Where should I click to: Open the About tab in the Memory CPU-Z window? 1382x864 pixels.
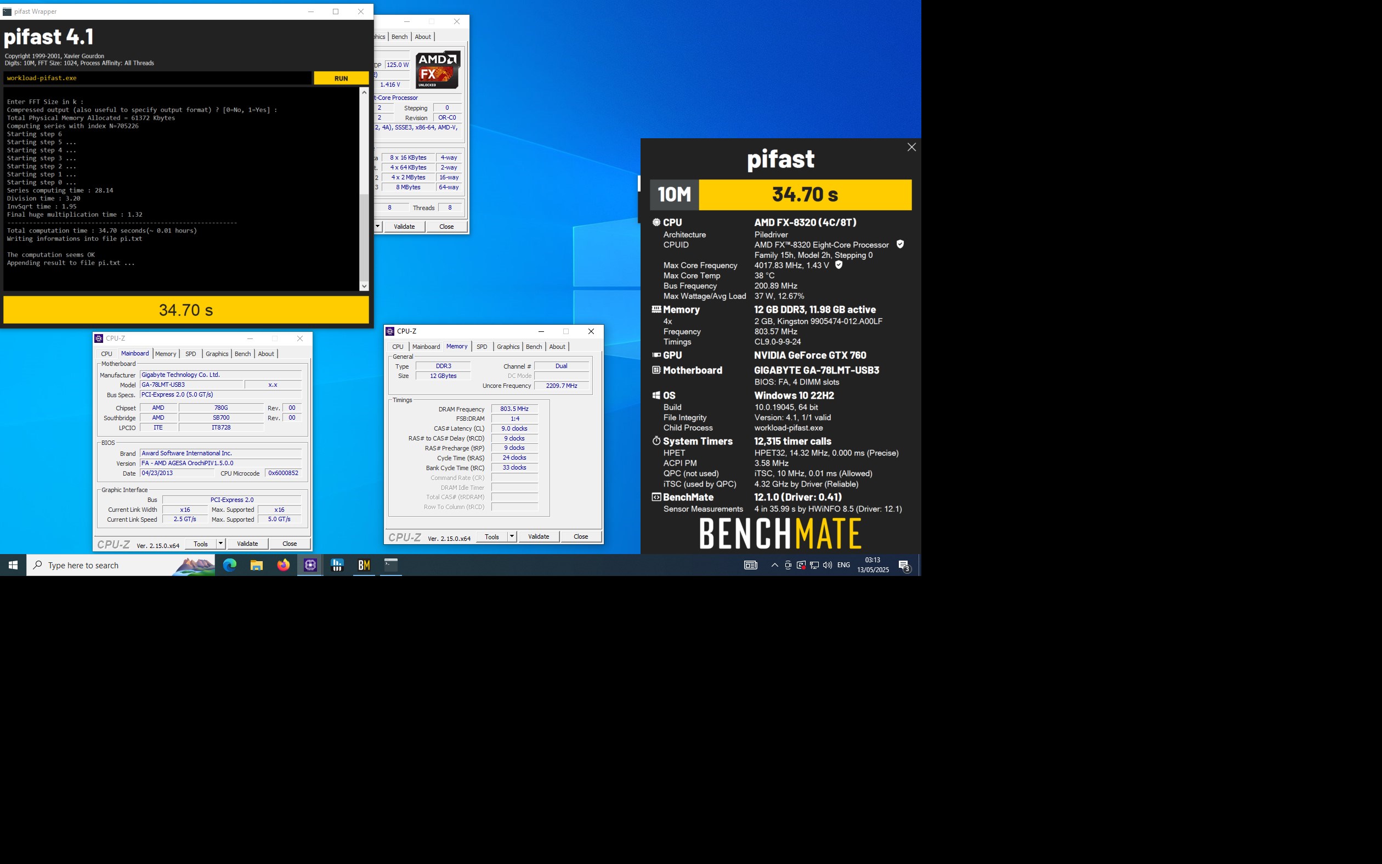click(x=557, y=347)
